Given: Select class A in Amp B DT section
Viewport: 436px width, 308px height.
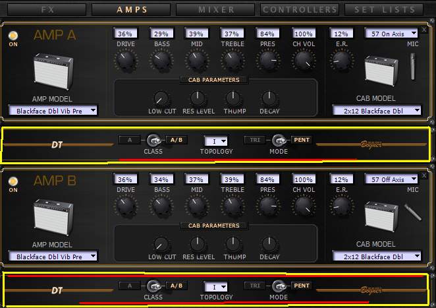Looking at the screenshot, I should (x=130, y=286).
